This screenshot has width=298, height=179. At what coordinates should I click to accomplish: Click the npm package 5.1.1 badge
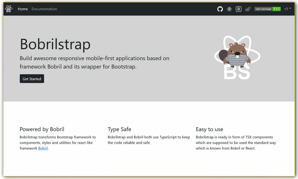267,9
